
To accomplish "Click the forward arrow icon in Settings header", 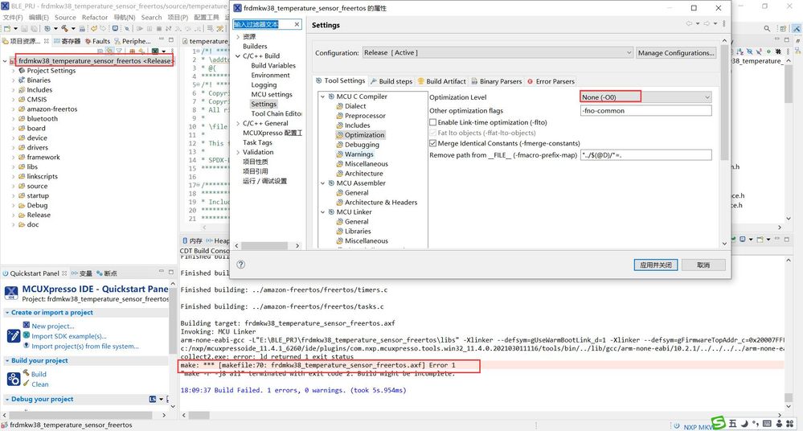I will 707,23.
